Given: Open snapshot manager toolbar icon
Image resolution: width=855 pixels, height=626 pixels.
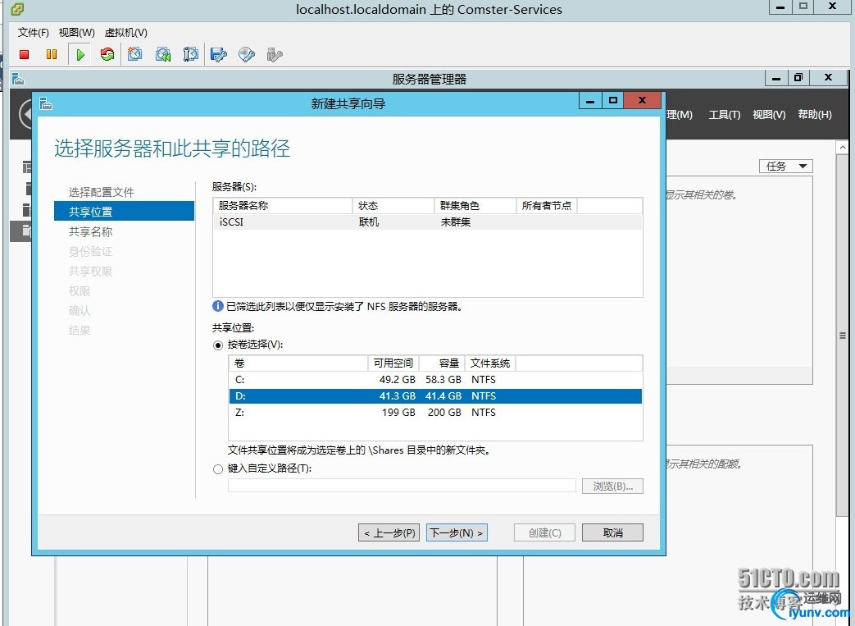Looking at the screenshot, I should pos(191,54).
